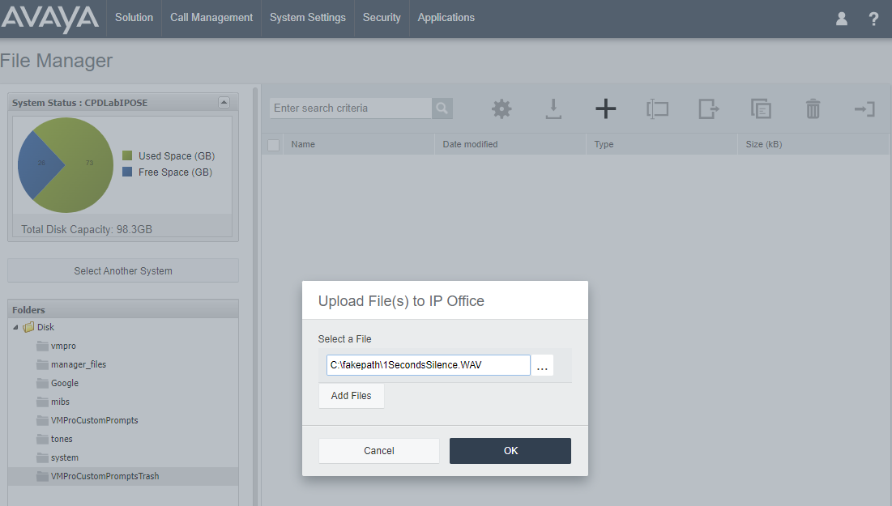Click the Disk folder icon
This screenshot has width=892, height=506.
pyautogui.click(x=28, y=327)
